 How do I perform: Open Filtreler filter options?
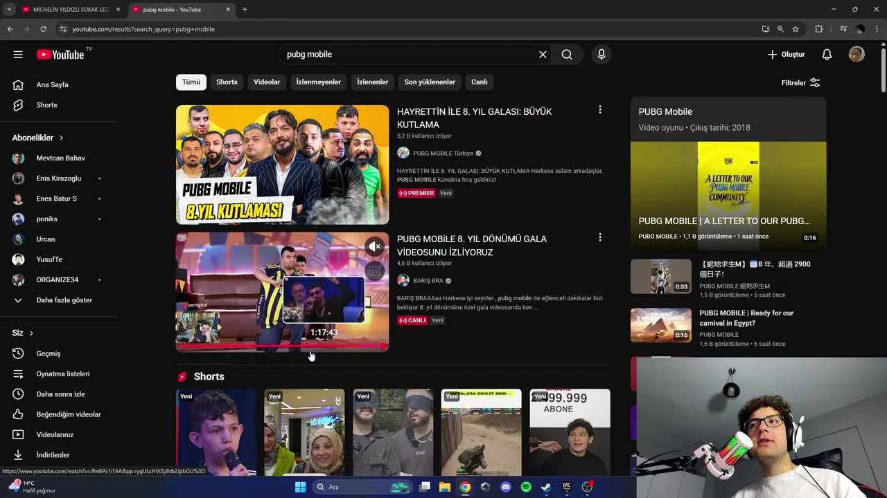(x=801, y=83)
